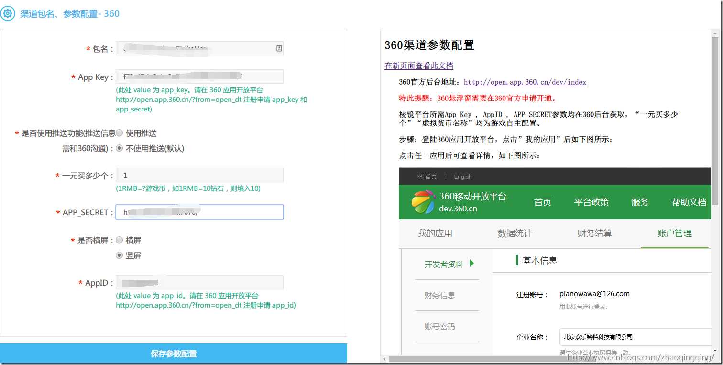Switch to the 账户管理 tab
This screenshot has height=365, width=723.
[x=675, y=233]
